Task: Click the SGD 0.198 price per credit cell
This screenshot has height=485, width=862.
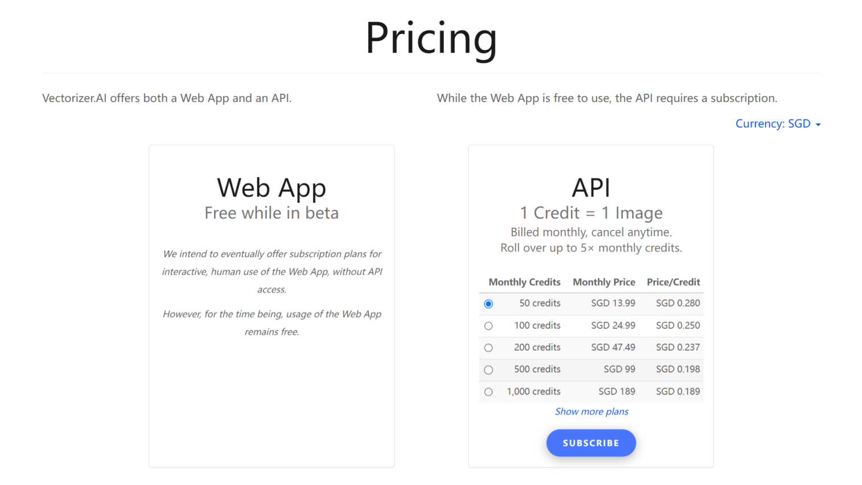Action: pos(678,369)
